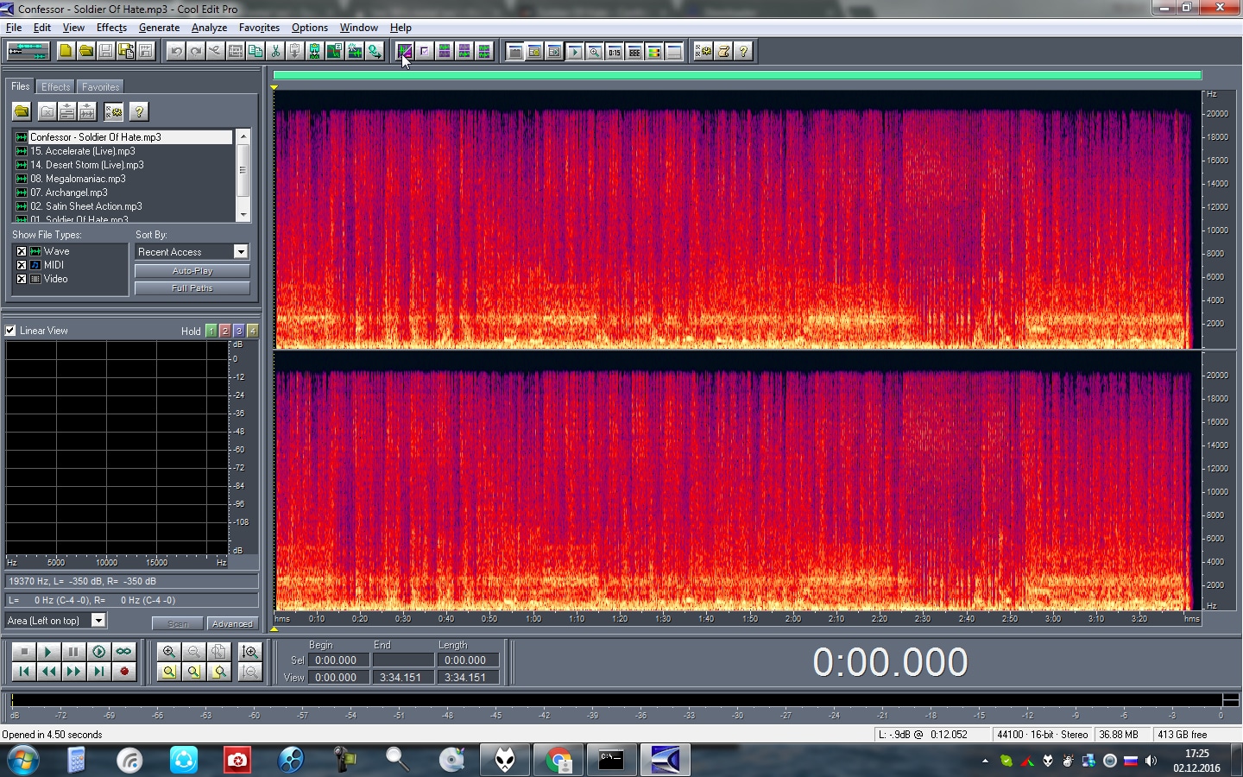
Task: Open the File menu
Action: (14, 28)
